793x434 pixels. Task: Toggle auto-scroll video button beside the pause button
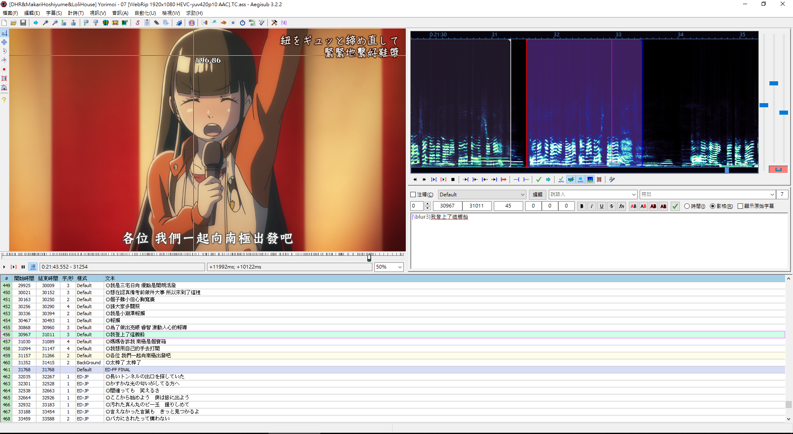pos(33,267)
